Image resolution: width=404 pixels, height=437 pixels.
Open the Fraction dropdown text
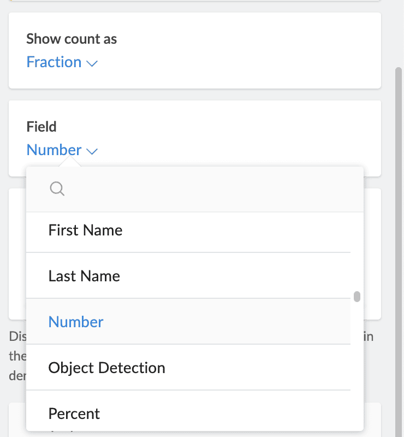[54, 62]
